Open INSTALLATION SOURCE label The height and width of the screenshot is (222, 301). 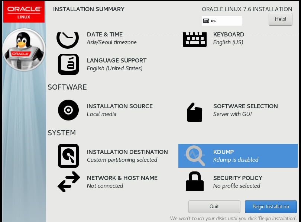[120, 106]
